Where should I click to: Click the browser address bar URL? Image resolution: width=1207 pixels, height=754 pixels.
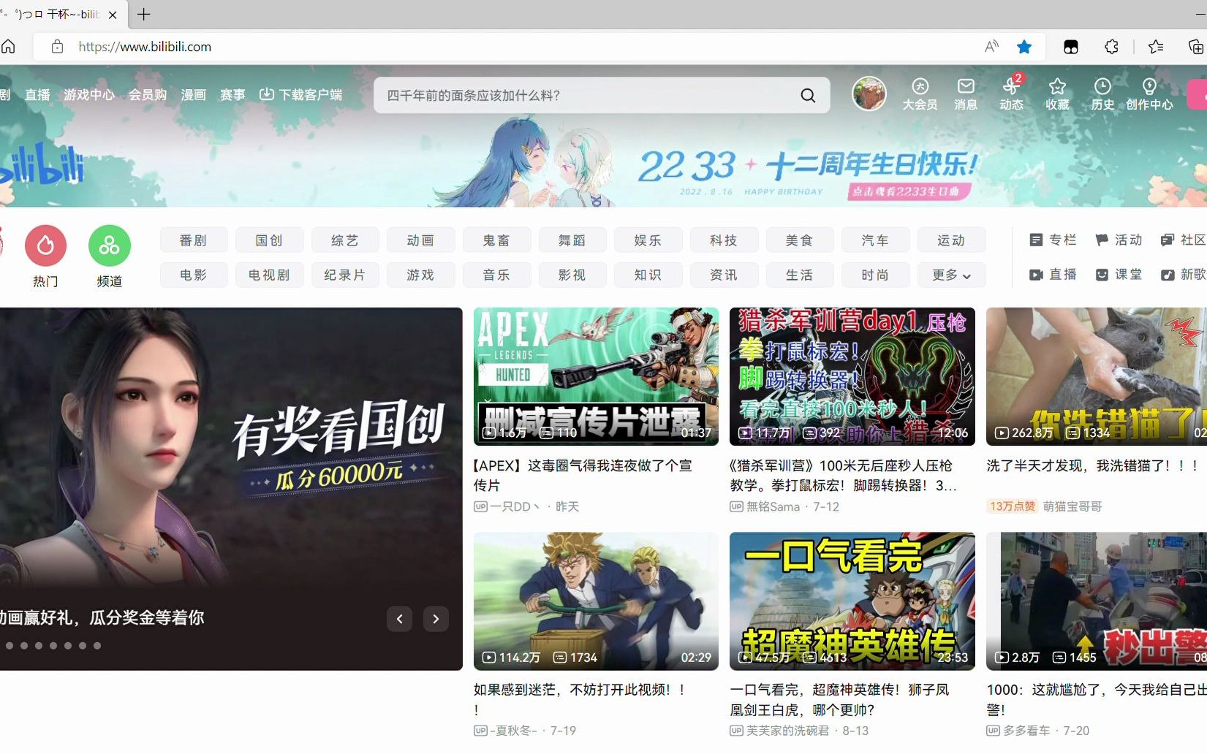click(x=145, y=47)
